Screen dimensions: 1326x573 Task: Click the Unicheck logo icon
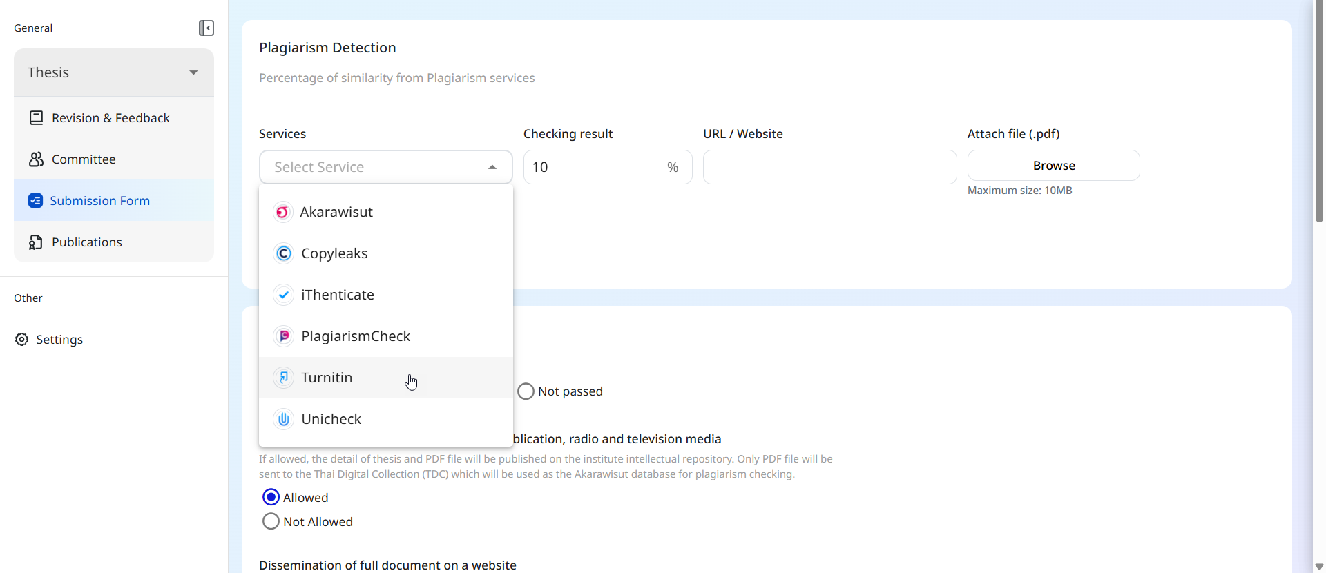point(283,419)
